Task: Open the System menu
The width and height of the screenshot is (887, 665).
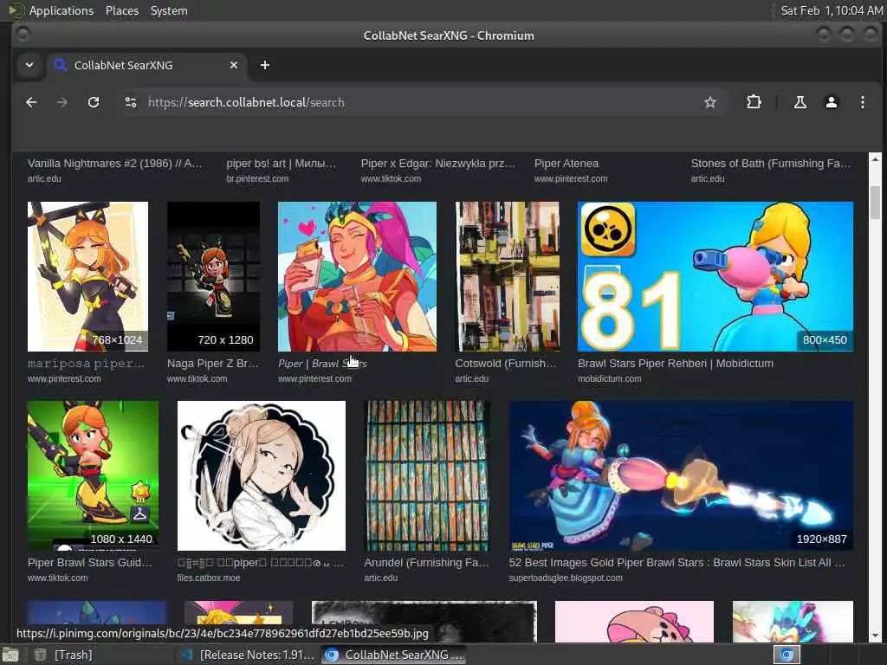Action: tap(169, 10)
